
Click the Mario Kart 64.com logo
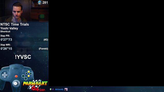[35, 85]
